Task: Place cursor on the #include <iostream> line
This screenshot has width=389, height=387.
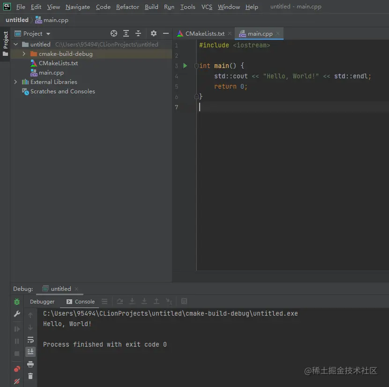Action: 234,45
